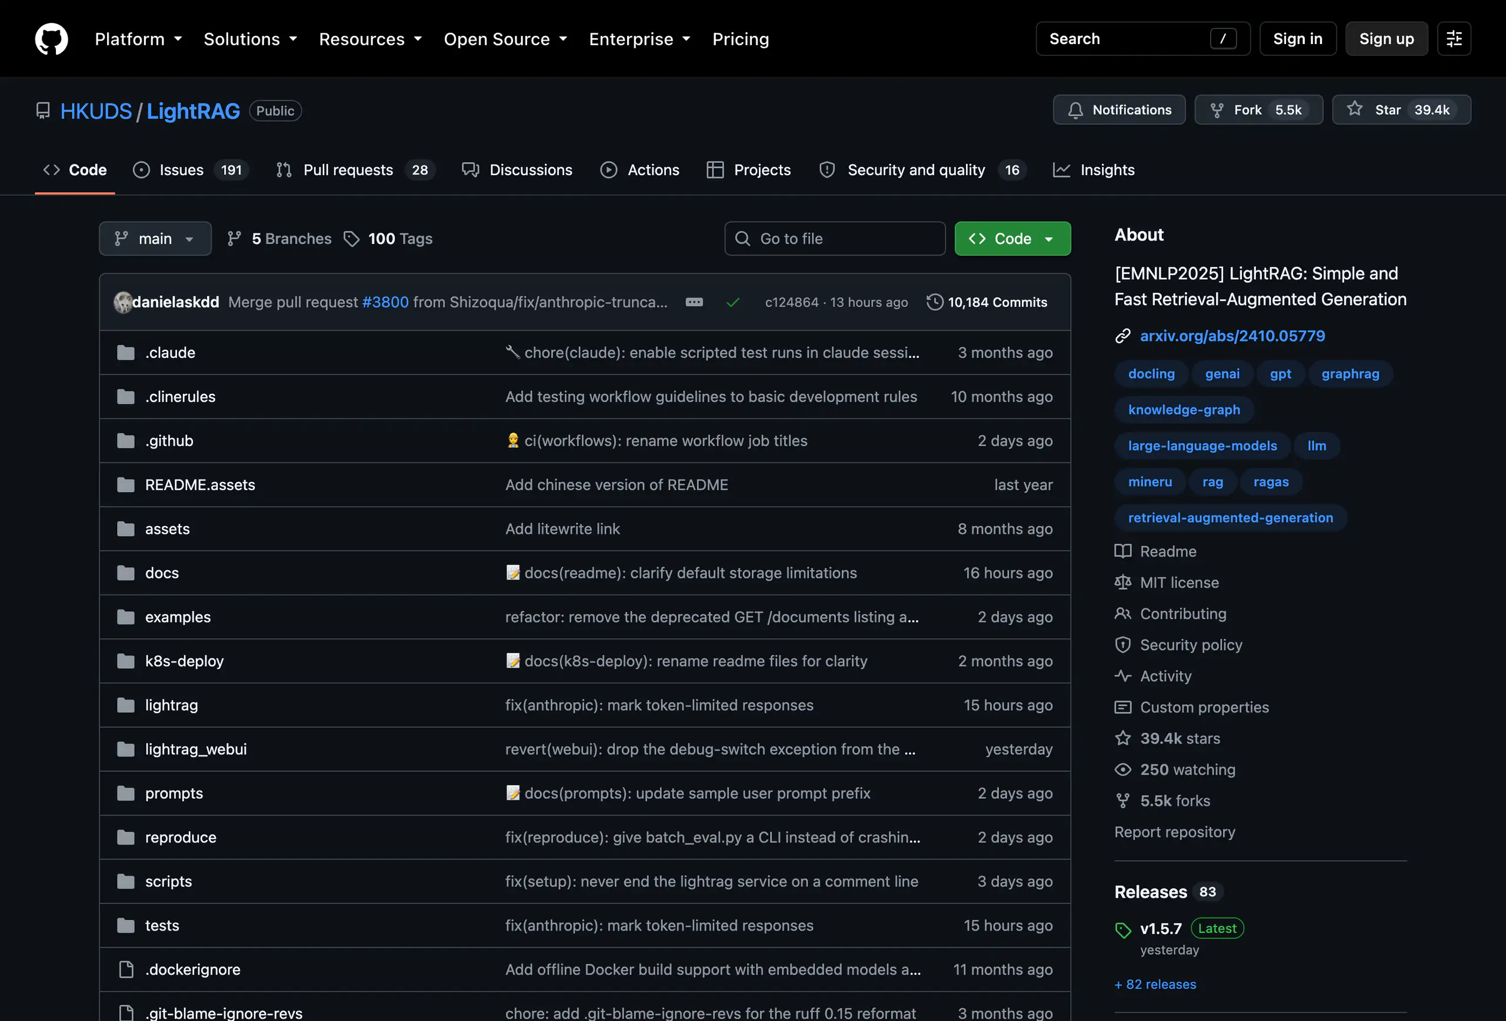Open the reproduce folder
This screenshot has height=1021, width=1506.
(180, 837)
